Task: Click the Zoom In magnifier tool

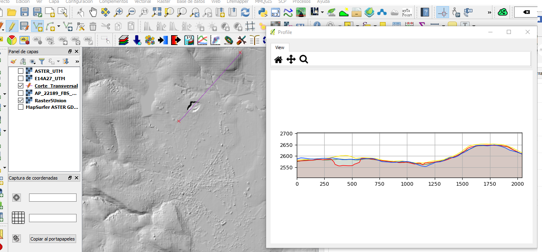Action: click(119, 12)
